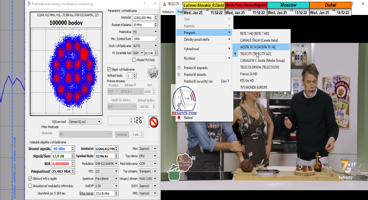Open the IQScan bod dropdown
This screenshot has width=368, height=200.
[x=85, y=122]
